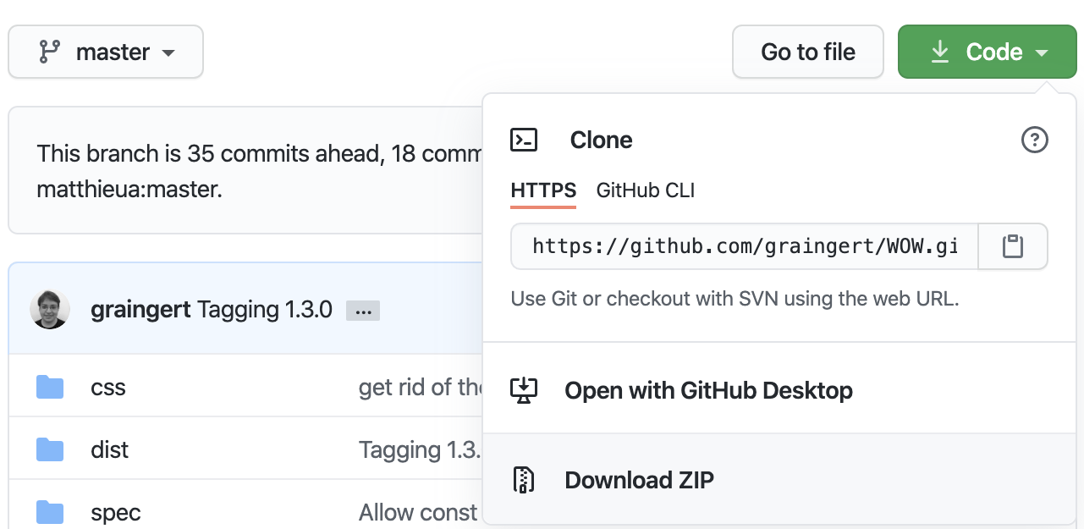Click graingert's profile avatar
The width and height of the screenshot is (1084, 529).
(x=50, y=309)
